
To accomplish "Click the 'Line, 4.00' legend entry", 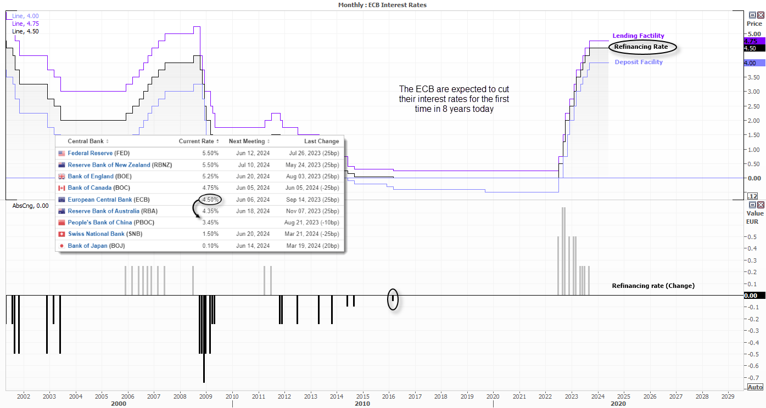I will [25, 16].
